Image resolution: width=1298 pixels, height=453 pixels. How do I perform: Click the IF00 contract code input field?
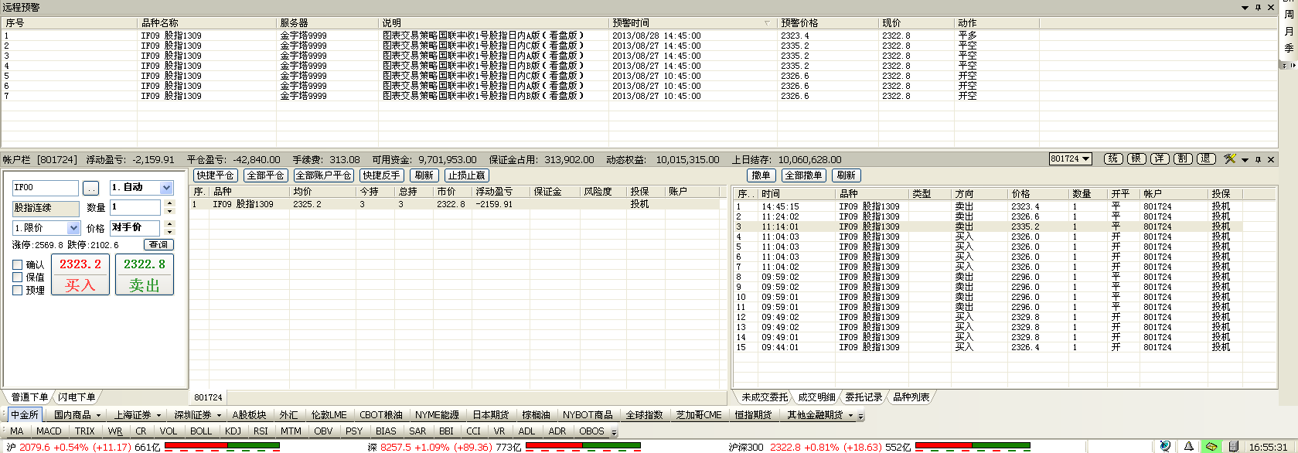click(x=45, y=188)
